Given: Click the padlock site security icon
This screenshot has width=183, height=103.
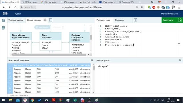Looking at the screenshot, I should point(22,7).
